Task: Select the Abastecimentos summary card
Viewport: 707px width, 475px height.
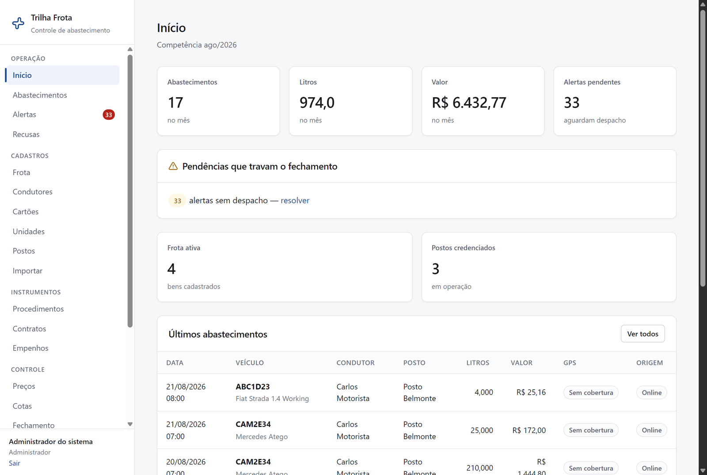Action: pyautogui.click(x=218, y=101)
